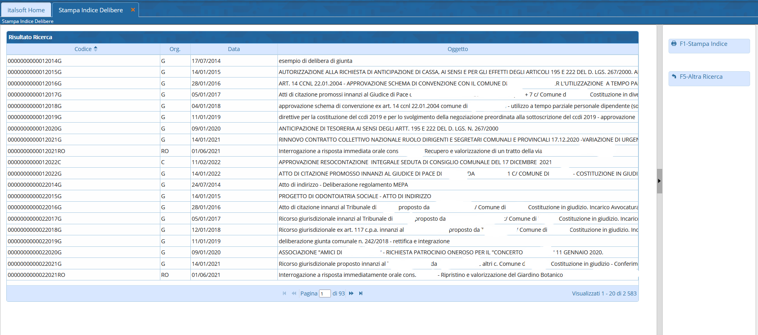
Task: Sort by the Data column header
Action: pos(234,49)
